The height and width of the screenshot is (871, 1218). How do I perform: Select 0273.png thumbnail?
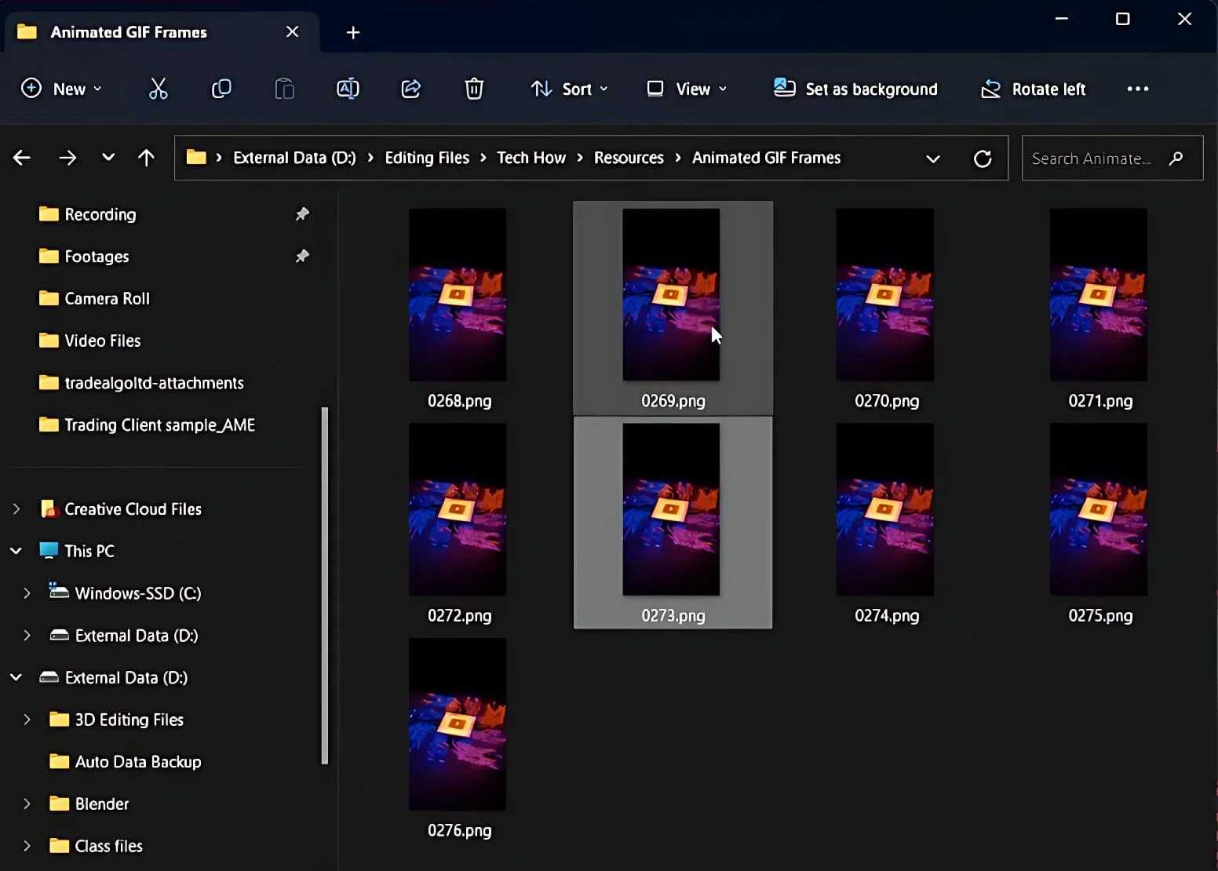click(x=671, y=509)
